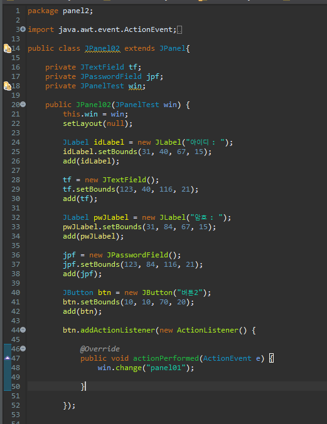
Task: Click 'idLabel.setBounds' on line 25
Action: 100,152
